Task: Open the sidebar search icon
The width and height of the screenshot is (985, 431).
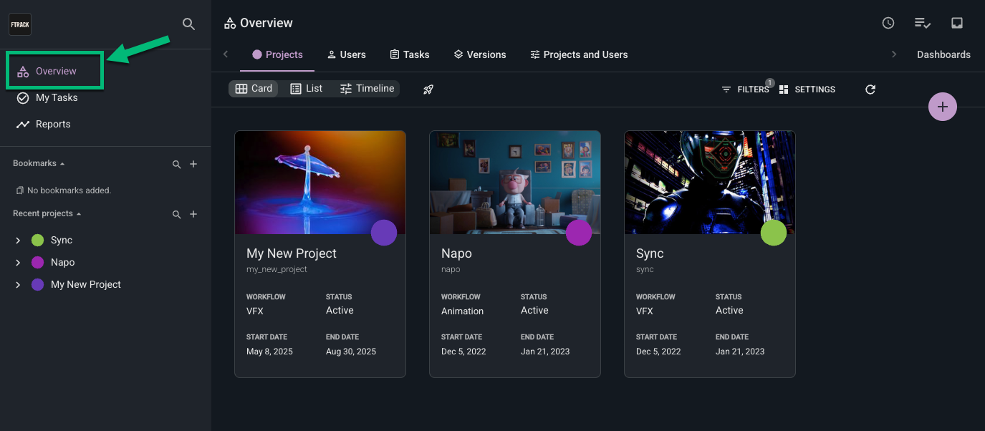Action: (x=188, y=24)
